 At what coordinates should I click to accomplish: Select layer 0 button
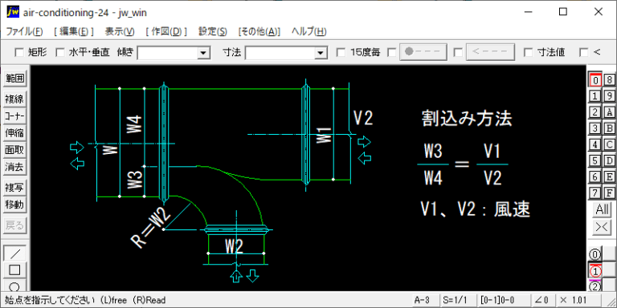coord(595,80)
